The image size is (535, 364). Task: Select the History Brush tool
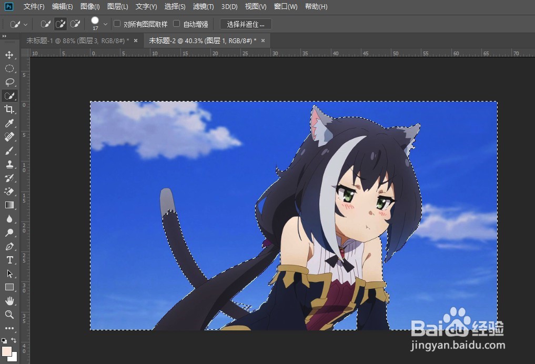click(9, 178)
